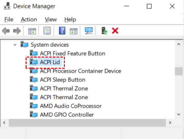Click the blue Help question mark icon
The height and width of the screenshot is (139, 184).
tap(62, 31)
